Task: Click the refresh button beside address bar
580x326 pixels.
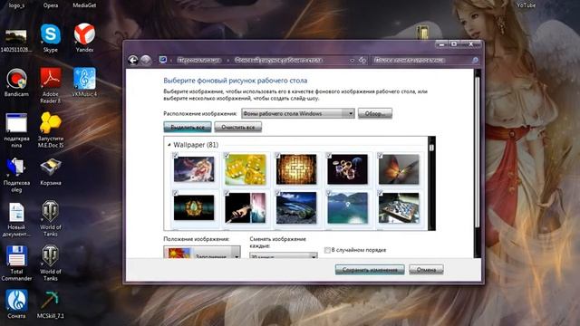Action: (x=362, y=60)
